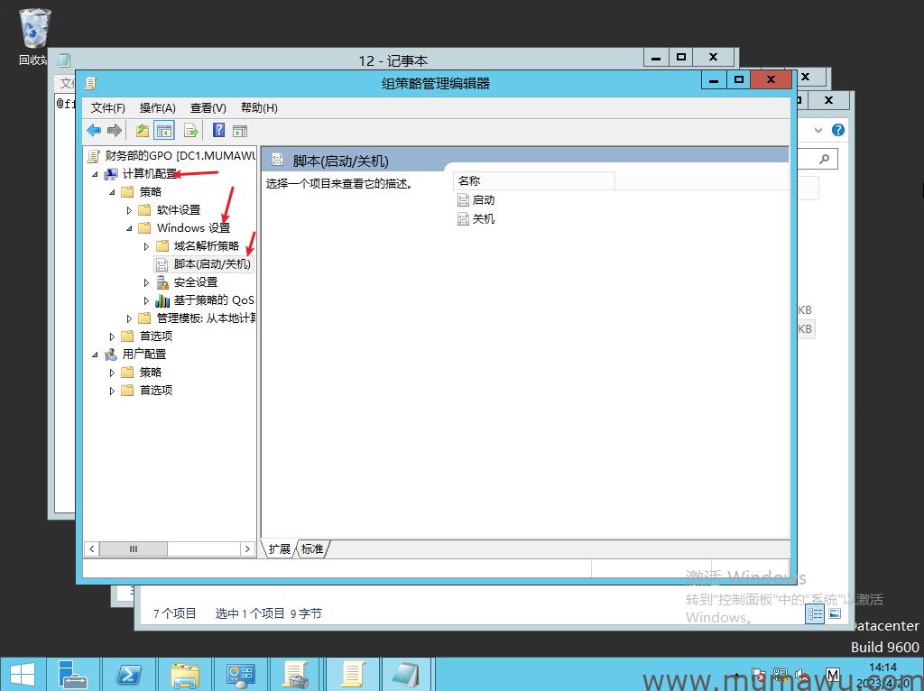
Task: Collapse the 用户配置 tree node
Action: [96, 355]
